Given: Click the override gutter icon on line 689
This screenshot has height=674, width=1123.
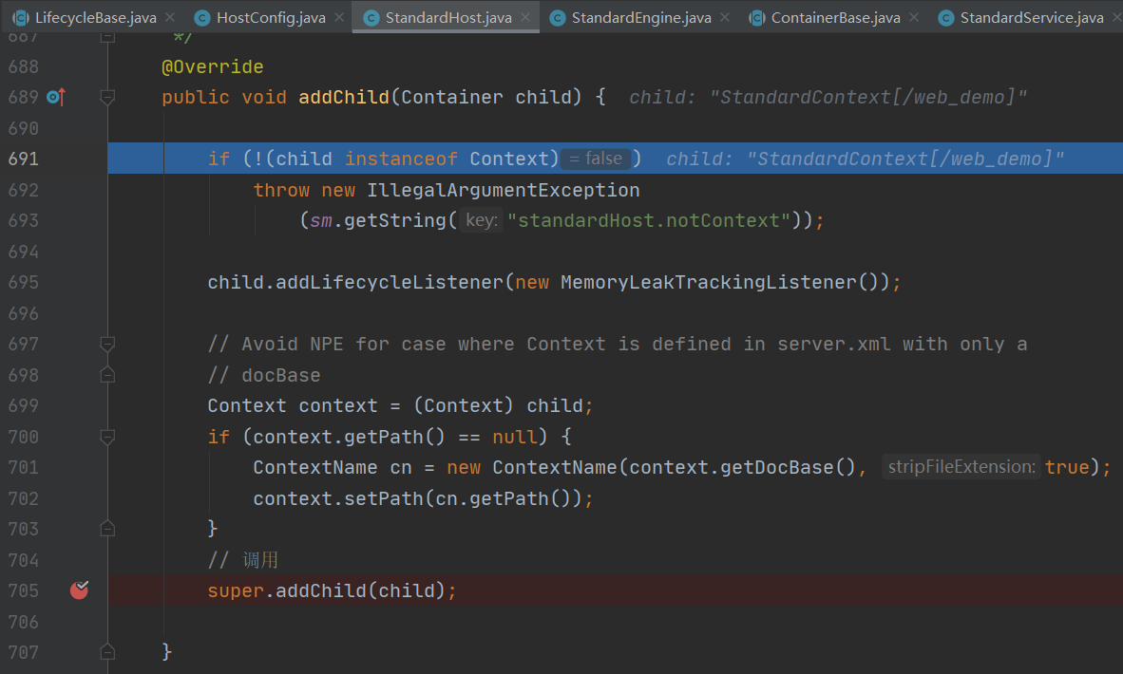Looking at the screenshot, I should point(56,97).
